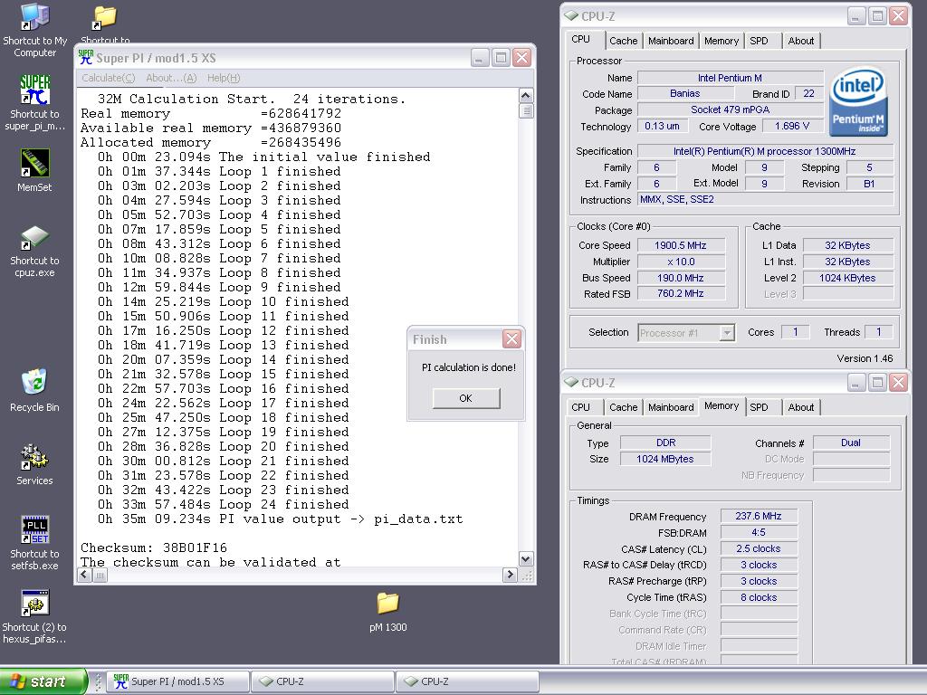The image size is (927, 695).
Task: Click the DRAM Frequency value 237.6 MHz
Action: click(x=759, y=516)
